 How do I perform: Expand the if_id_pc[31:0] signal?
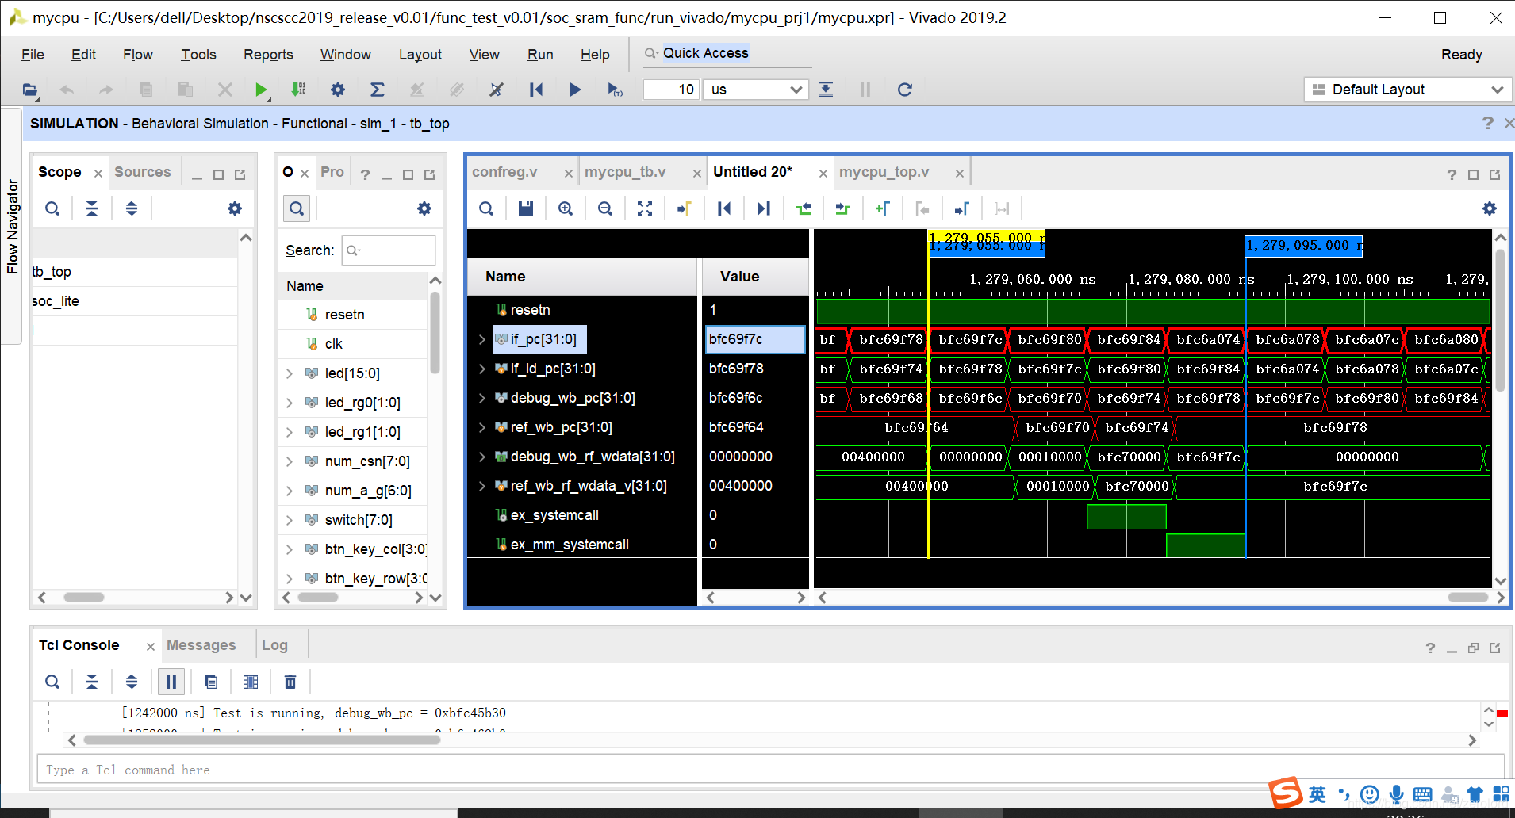click(481, 369)
